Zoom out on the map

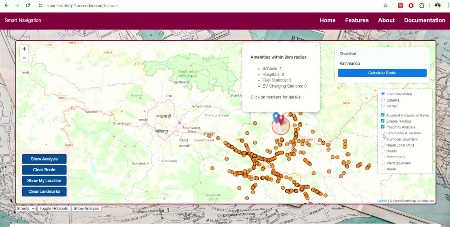click(x=24, y=58)
